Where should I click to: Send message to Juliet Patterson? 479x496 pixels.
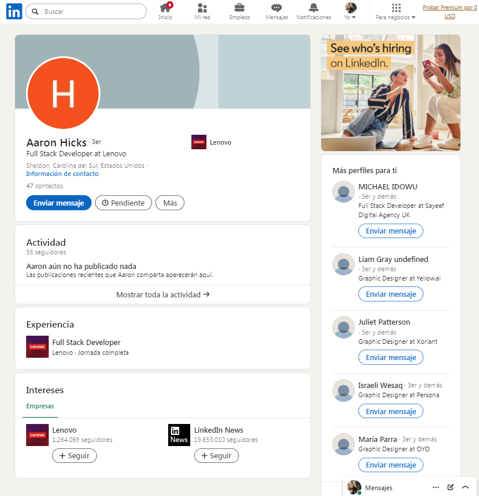[x=391, y=357]
